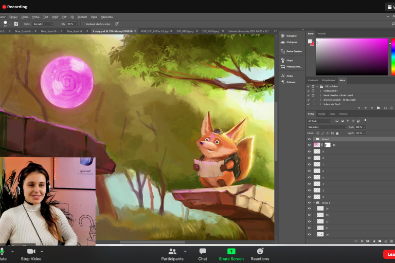Open Zoom Participants list
Screen dimensions: 395x263
coord(172,251)
